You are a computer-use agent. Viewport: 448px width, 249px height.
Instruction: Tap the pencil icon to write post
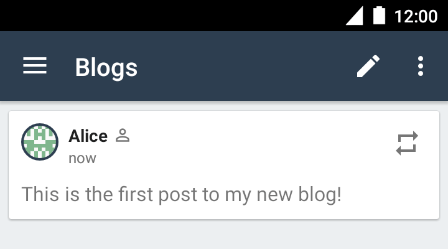(368, 66)
